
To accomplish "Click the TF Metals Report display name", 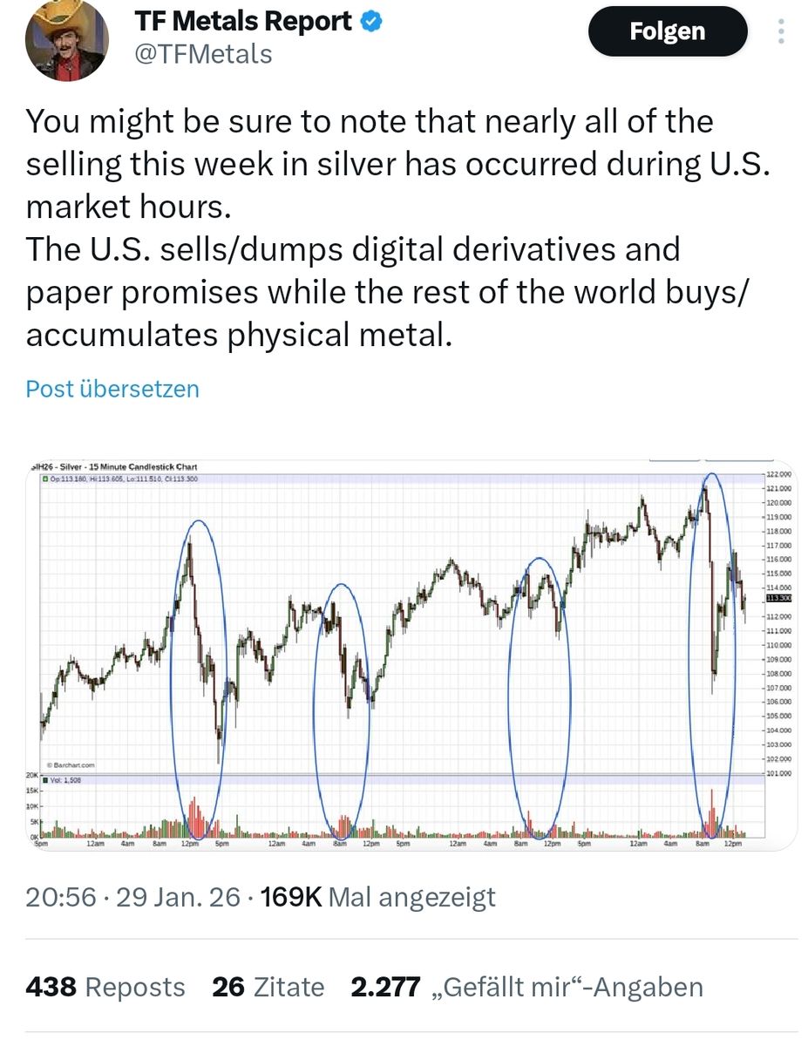I will coord(243,22).
